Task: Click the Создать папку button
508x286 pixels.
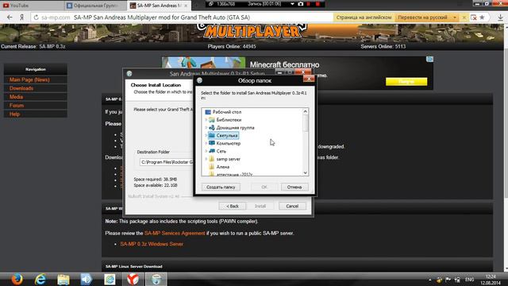Action: (x=221, y=187)
